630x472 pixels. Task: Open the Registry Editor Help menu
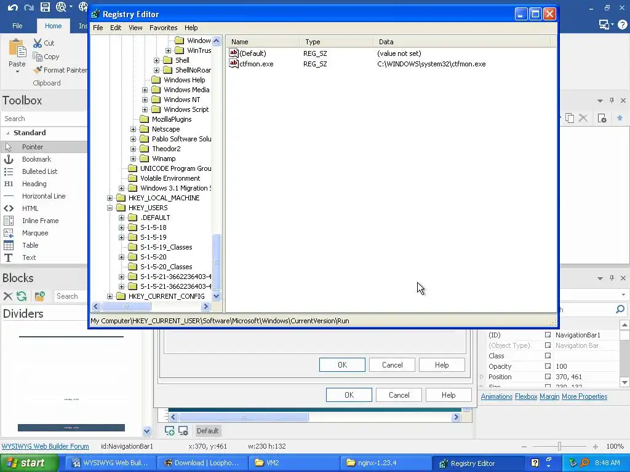[x=191, y=28]
